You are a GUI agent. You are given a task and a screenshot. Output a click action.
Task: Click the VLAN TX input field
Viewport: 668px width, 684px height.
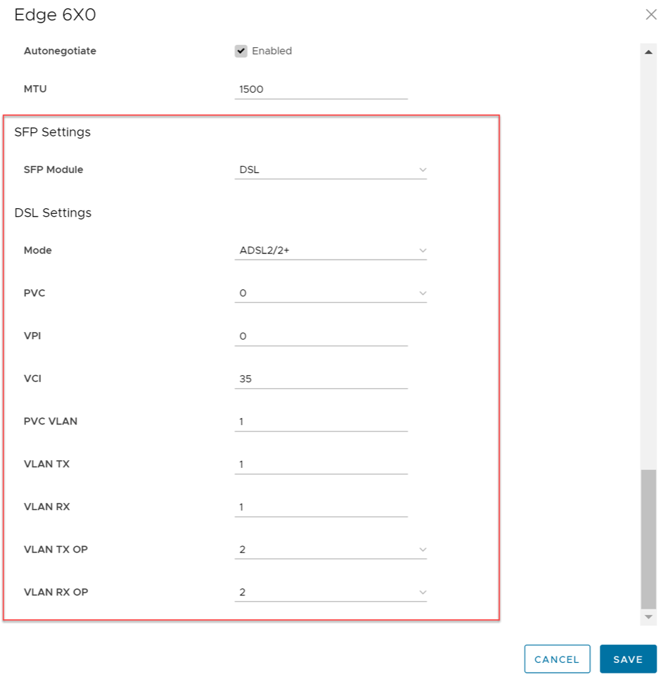click(x=321, y=464)
